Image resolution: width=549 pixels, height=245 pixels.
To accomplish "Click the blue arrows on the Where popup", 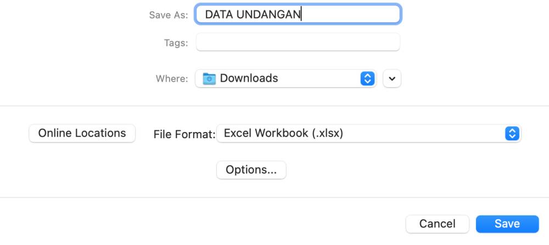I will click(367, 78).
